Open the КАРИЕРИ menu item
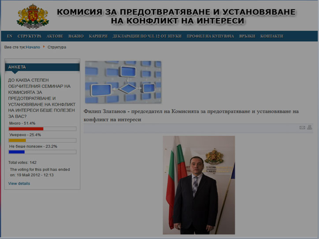Screen dimensions: 319x239 pos(98,36)
